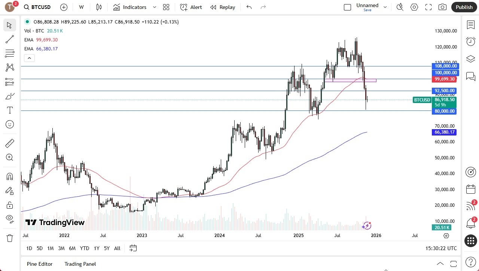Toggle fullscreen chart mode
This screenshot has width=479, height=271.
(428, 7)
